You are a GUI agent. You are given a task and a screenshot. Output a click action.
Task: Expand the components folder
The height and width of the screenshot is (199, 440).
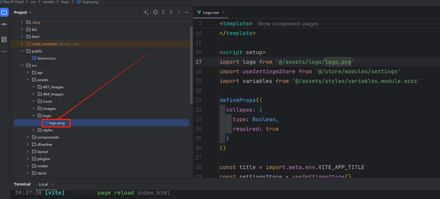[28, 137]
